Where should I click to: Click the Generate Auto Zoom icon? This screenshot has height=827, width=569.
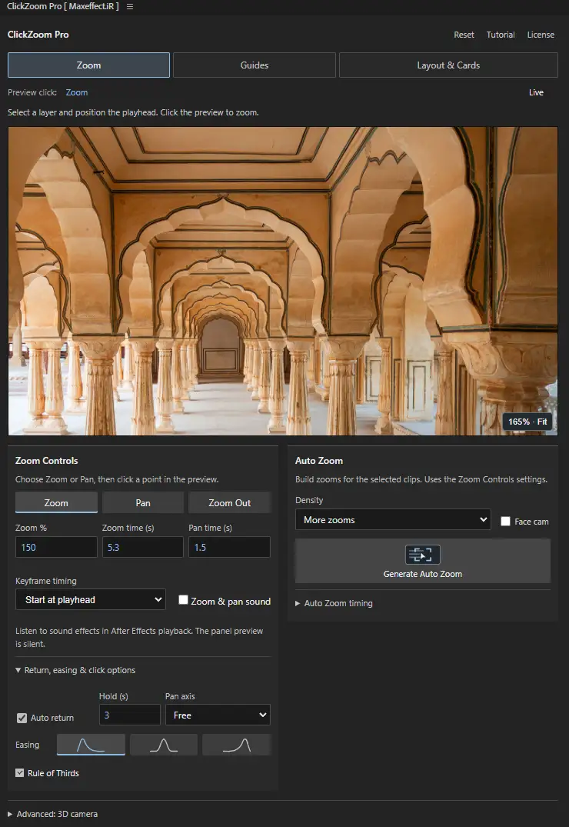pos(422,555)
